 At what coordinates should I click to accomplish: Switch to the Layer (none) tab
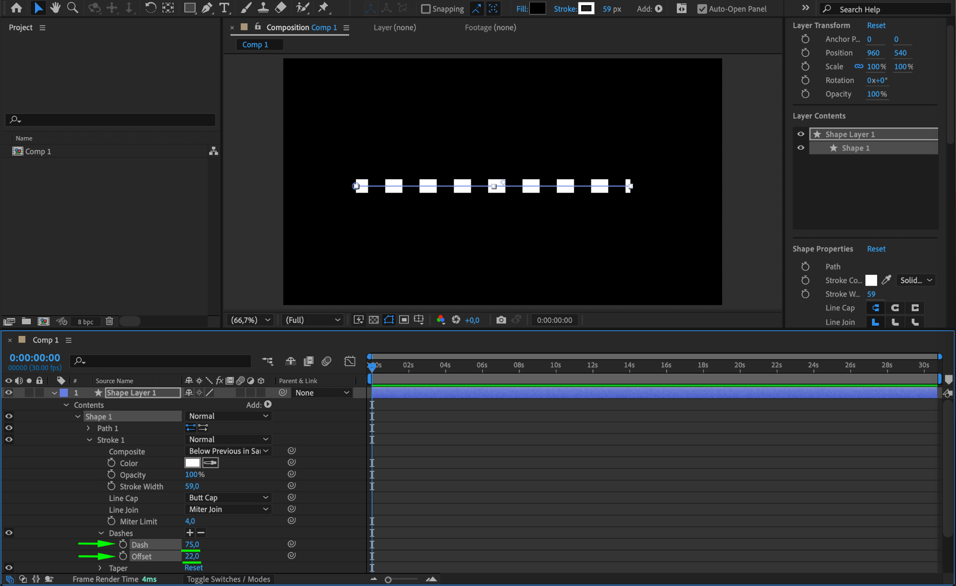click(394, 28)
